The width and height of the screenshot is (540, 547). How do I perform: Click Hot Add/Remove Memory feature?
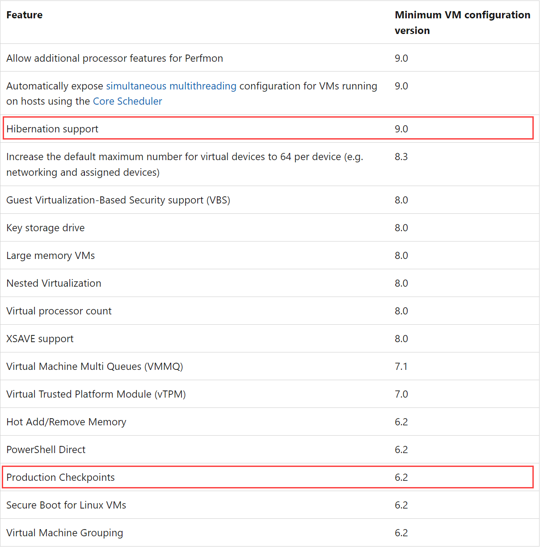click(x=66, y=422)
